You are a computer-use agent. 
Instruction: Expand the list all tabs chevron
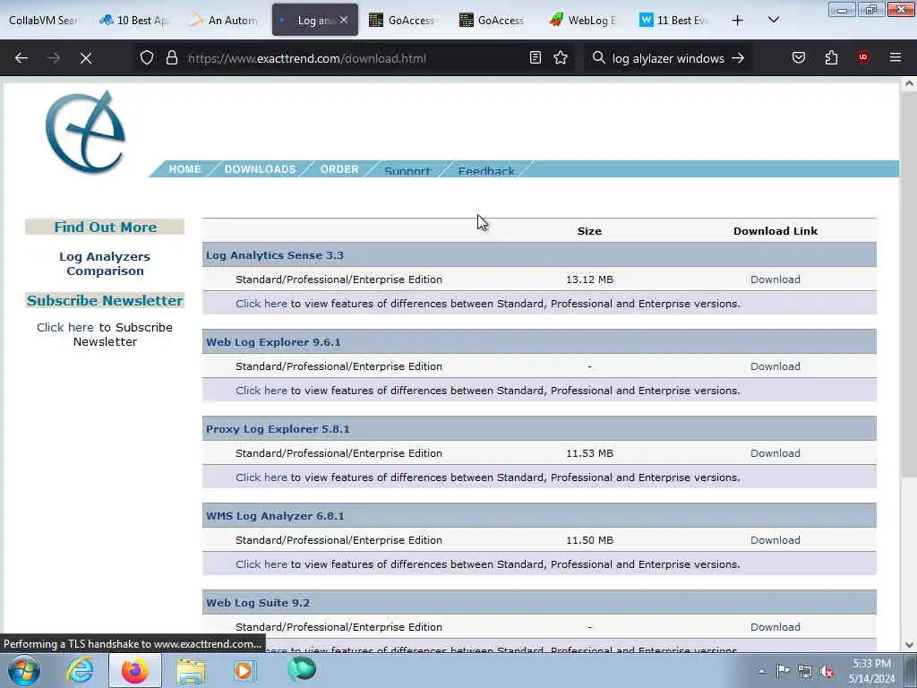[774, 20]
